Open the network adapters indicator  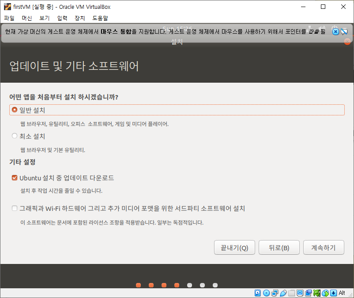coord(275,293)
